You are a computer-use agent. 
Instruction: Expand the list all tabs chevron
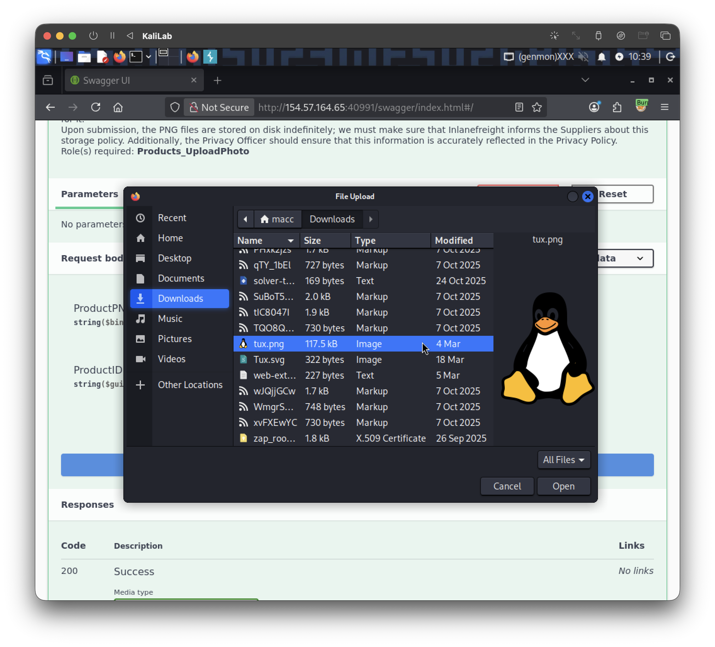(585, 80)
